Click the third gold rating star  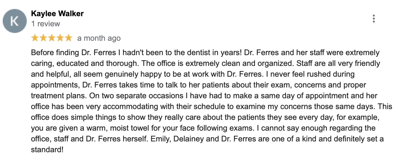pos(52,38)
